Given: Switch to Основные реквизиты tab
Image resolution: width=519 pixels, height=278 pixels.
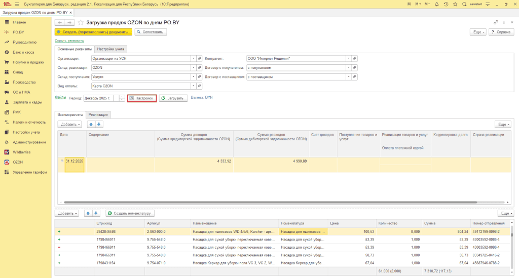Looking at the screenshot, I should coord(75,49).
